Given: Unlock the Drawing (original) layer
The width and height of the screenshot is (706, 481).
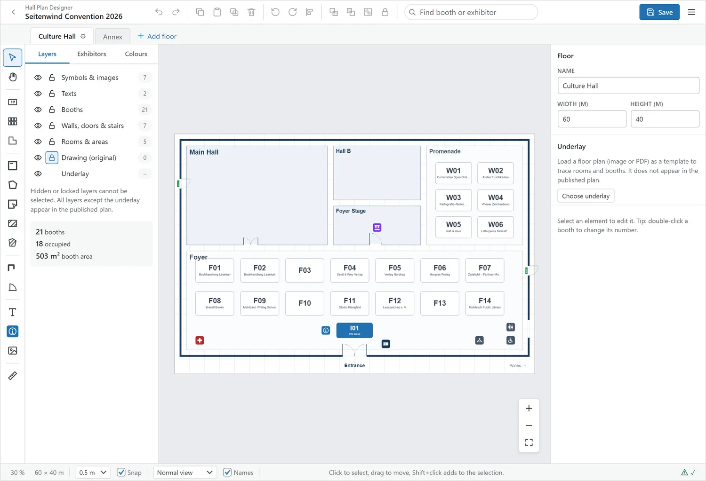Looking at the screenshot, I should pyautogui.click(x=52, y=158).
